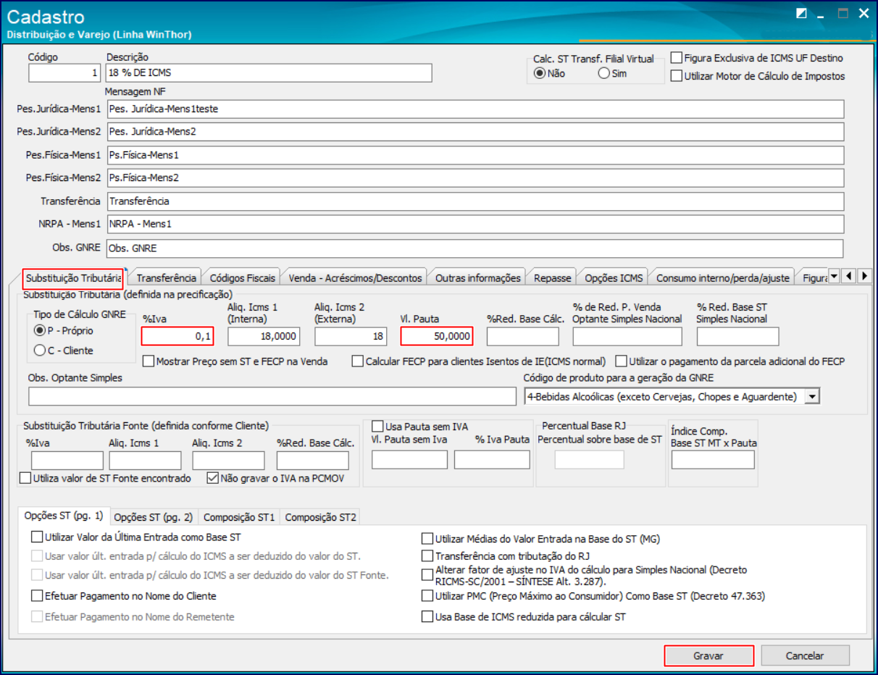Click the Índice Comp. Base ST MT x Pauta field
The image size is (878, 675).
[713, 459]
